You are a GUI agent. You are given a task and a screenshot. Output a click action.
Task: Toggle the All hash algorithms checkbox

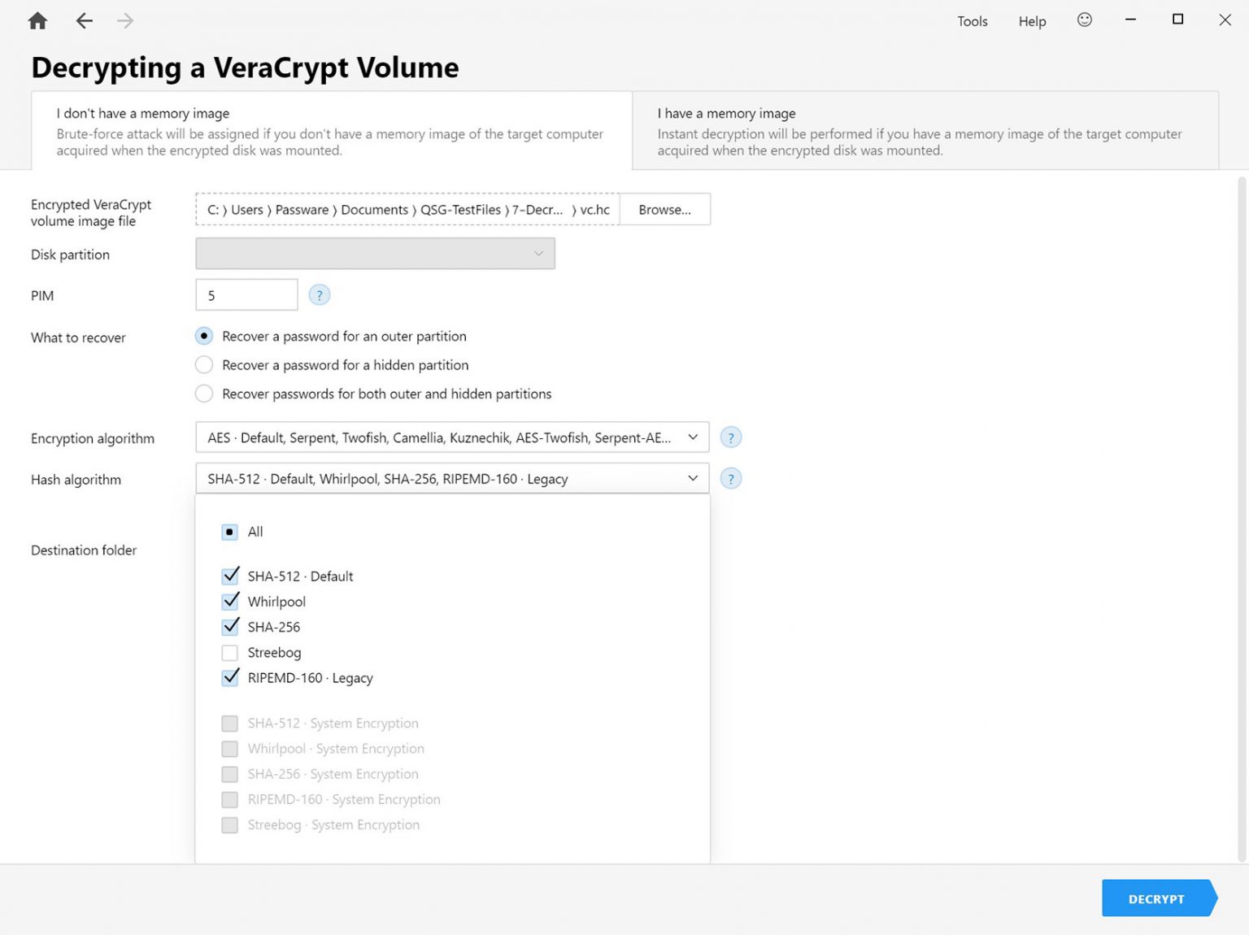point(229,532)
